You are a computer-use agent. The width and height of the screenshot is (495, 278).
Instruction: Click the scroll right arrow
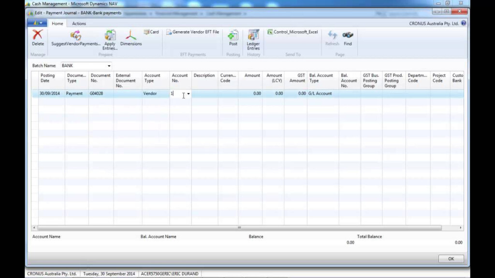(x=461, y=228)
